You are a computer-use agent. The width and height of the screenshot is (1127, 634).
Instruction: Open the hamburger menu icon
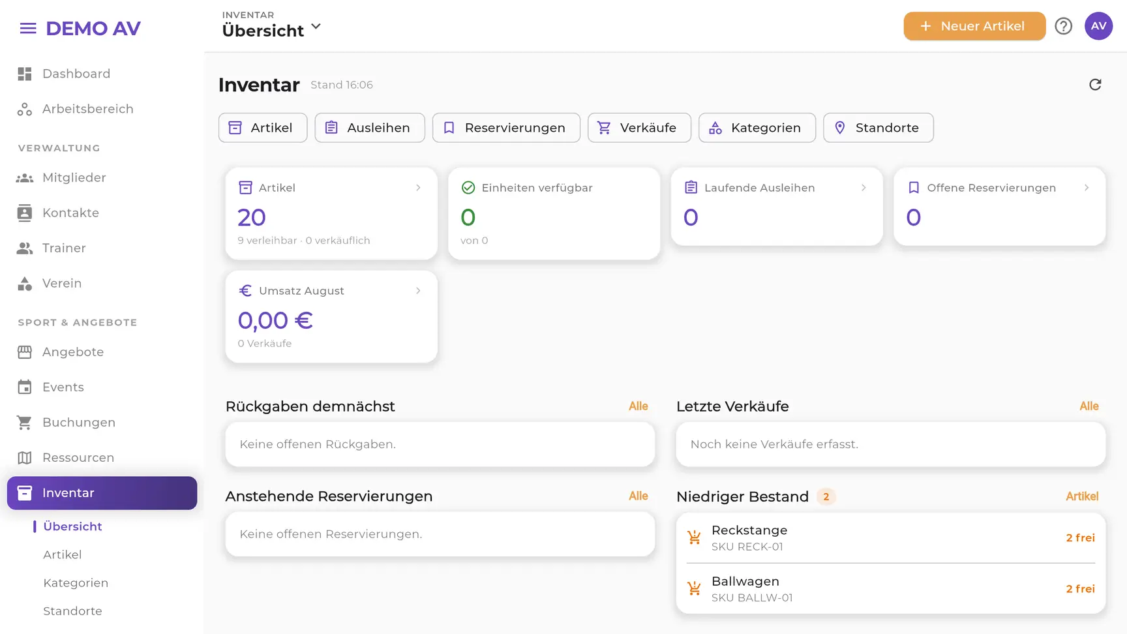(28, 28)
